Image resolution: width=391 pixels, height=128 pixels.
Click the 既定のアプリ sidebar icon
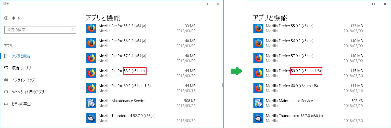[x=6, y=68]
